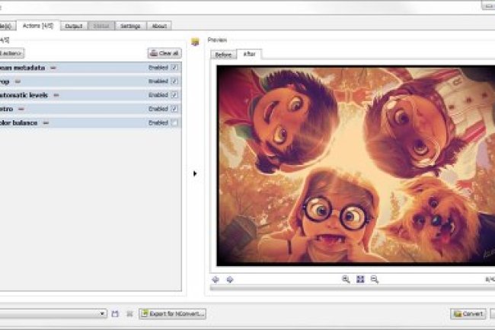The width and height of the screenshot is (495, 330).
Task: Click the retro-filtered preview image
Action: [356, 166]
